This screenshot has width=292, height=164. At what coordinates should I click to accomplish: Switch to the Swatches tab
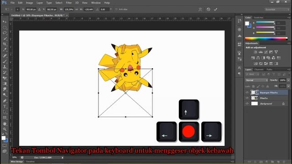pyautogui.click(x=259, y=17)
